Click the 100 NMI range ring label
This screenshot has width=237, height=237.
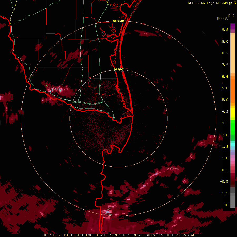(x=118, y=21)
